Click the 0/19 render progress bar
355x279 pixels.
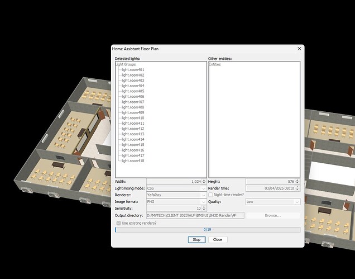208,230
